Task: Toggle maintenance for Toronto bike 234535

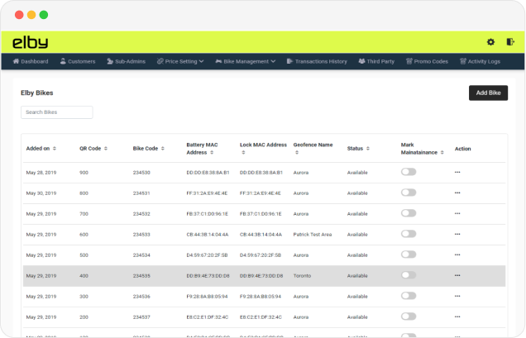Action: (x=409, y=275)
